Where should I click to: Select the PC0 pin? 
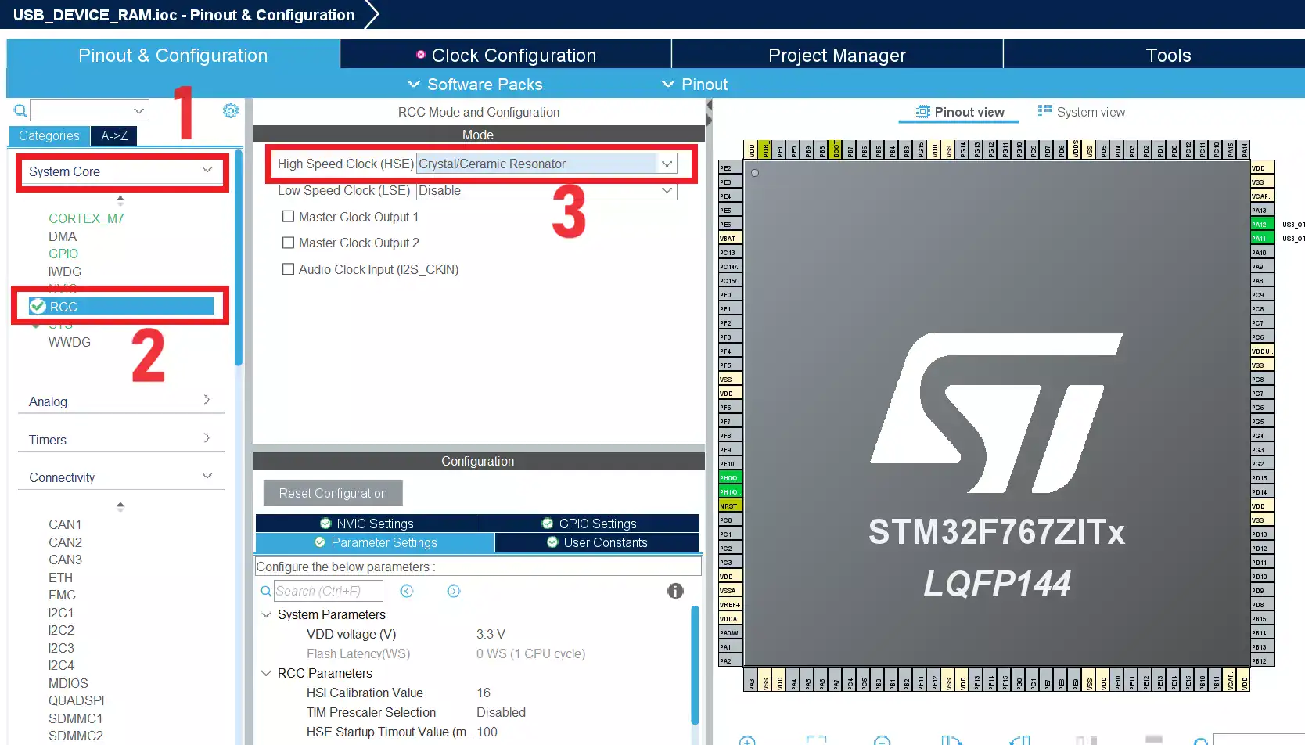tap(730, 520)
